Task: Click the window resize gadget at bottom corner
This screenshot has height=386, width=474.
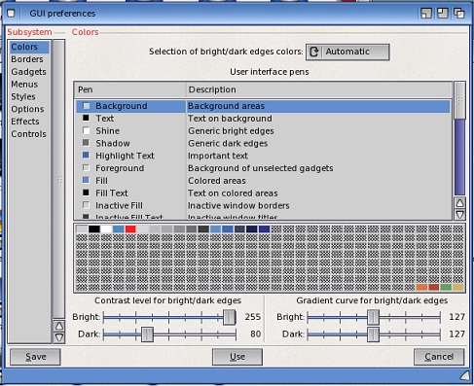Action: click(x=465, y=375)
